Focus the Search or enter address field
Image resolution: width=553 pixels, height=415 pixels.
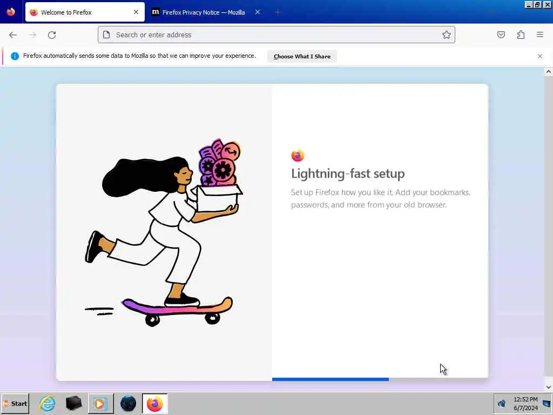click(276, 35)
